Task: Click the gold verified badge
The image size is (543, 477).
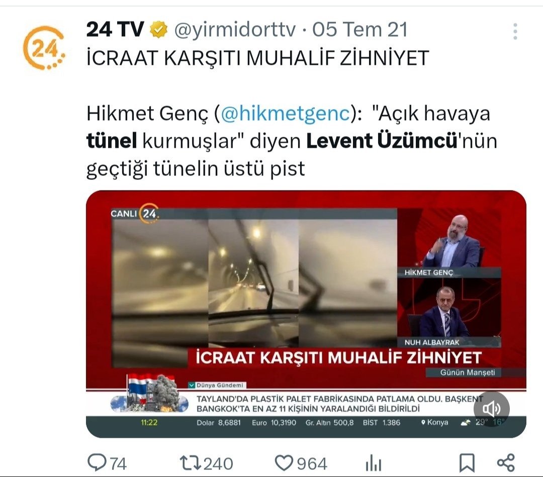Action: click(x=158, y=30)
